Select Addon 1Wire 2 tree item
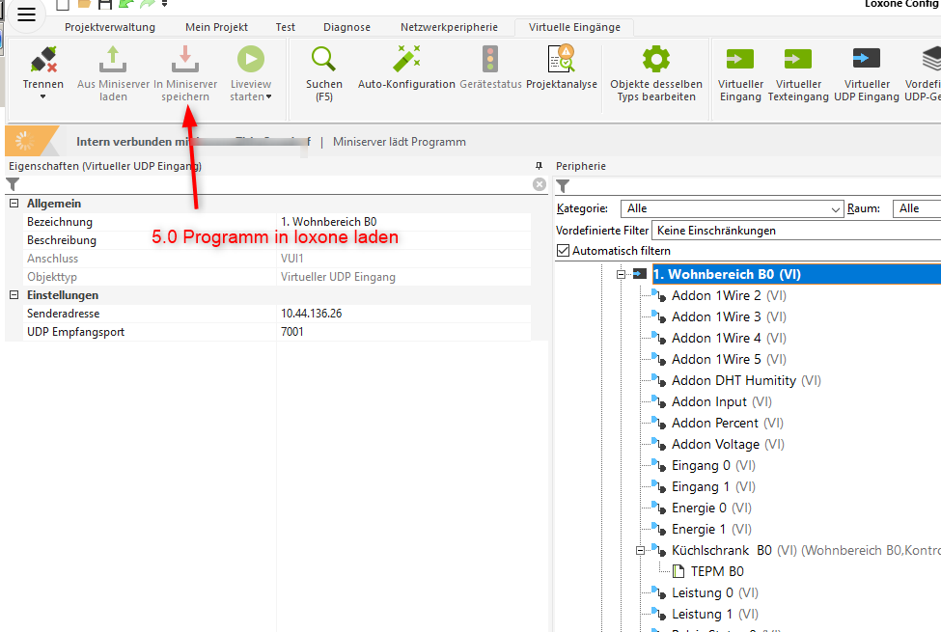This screenshot has height=632, width=941. click(x=729, y=296)
